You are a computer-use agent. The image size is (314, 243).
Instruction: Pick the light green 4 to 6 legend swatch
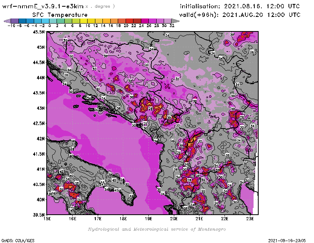(x=68, y=21)
